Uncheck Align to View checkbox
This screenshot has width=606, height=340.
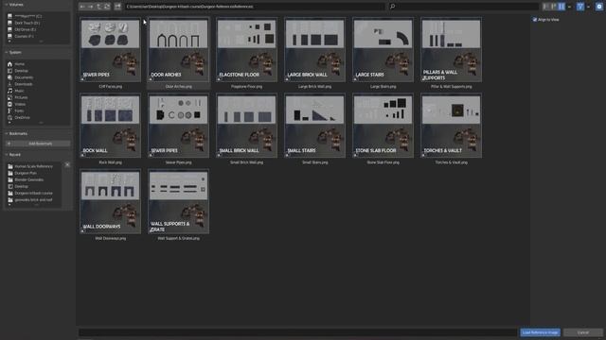[535, 20]
